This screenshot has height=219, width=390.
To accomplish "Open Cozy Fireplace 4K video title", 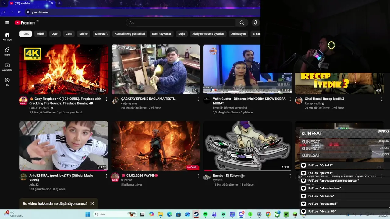I will 65,101.
